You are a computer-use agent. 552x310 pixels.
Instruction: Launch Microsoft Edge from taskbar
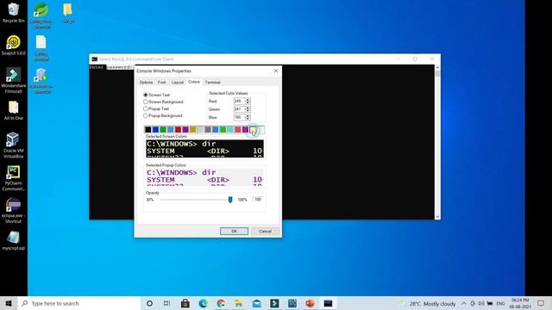204,303
